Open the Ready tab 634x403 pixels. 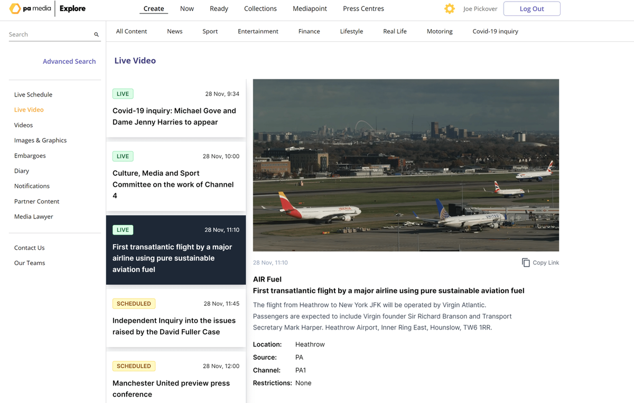pyautogui.click(x=219, y=8)
